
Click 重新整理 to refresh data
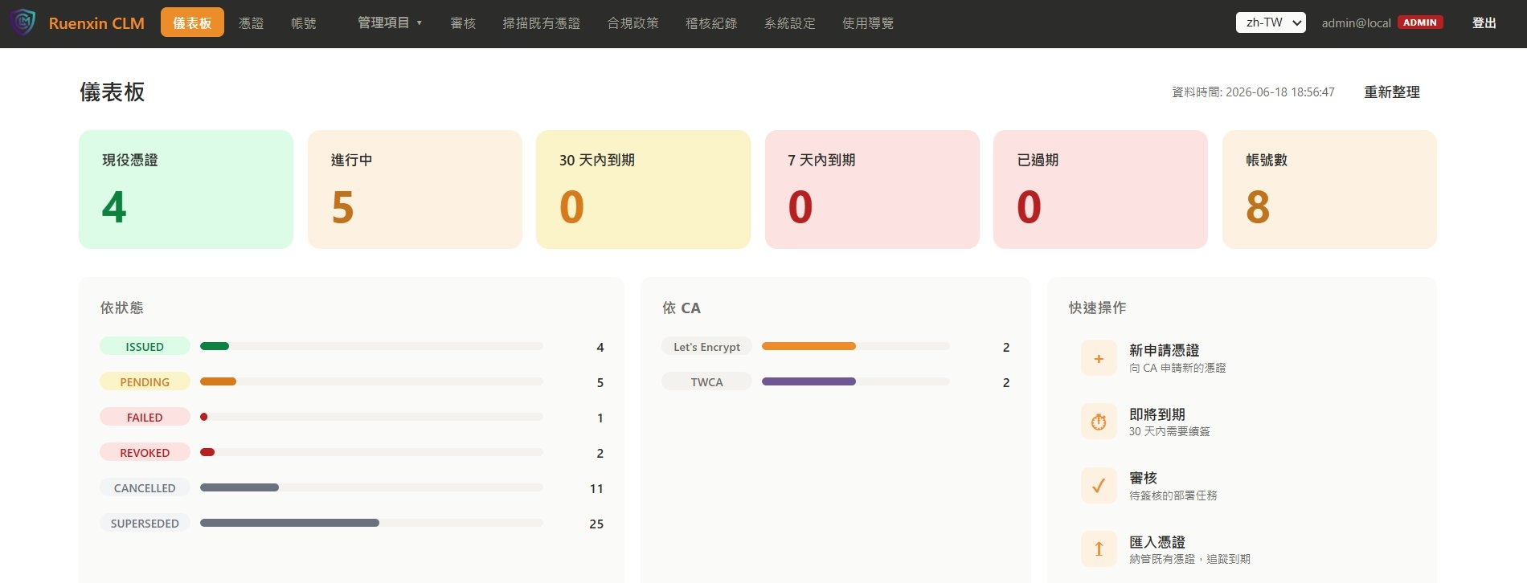1391,92
